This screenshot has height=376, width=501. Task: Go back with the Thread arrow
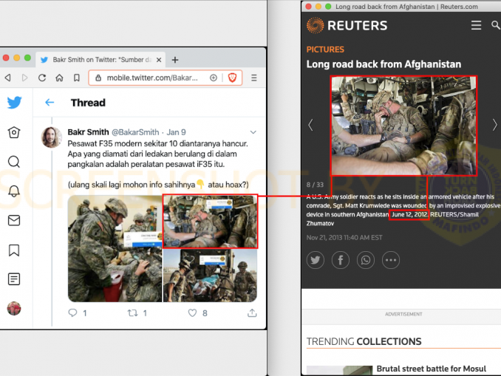[50, 102]
